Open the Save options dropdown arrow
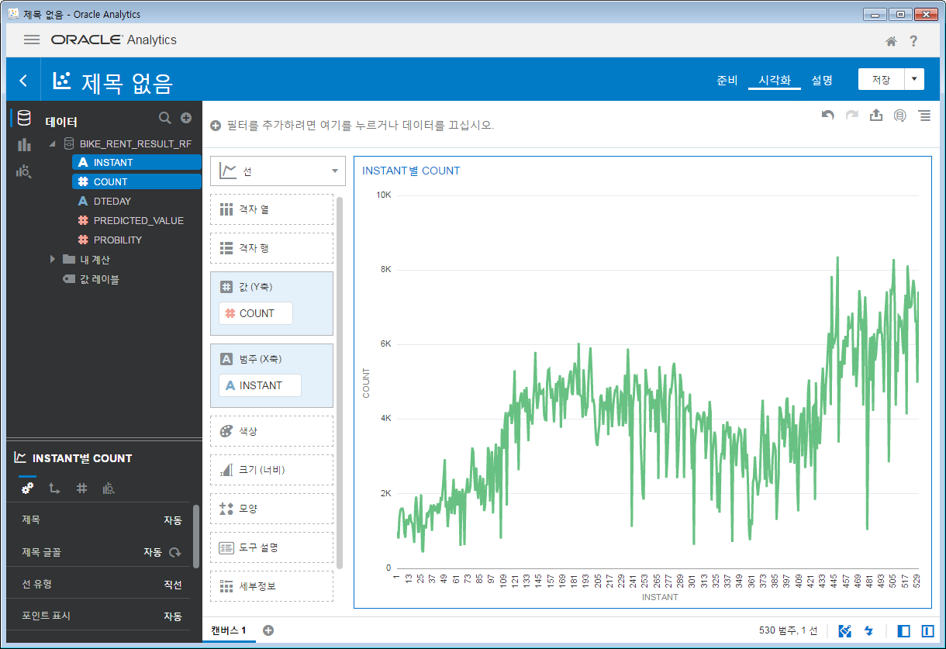The image size is (946, 649). 915,79
